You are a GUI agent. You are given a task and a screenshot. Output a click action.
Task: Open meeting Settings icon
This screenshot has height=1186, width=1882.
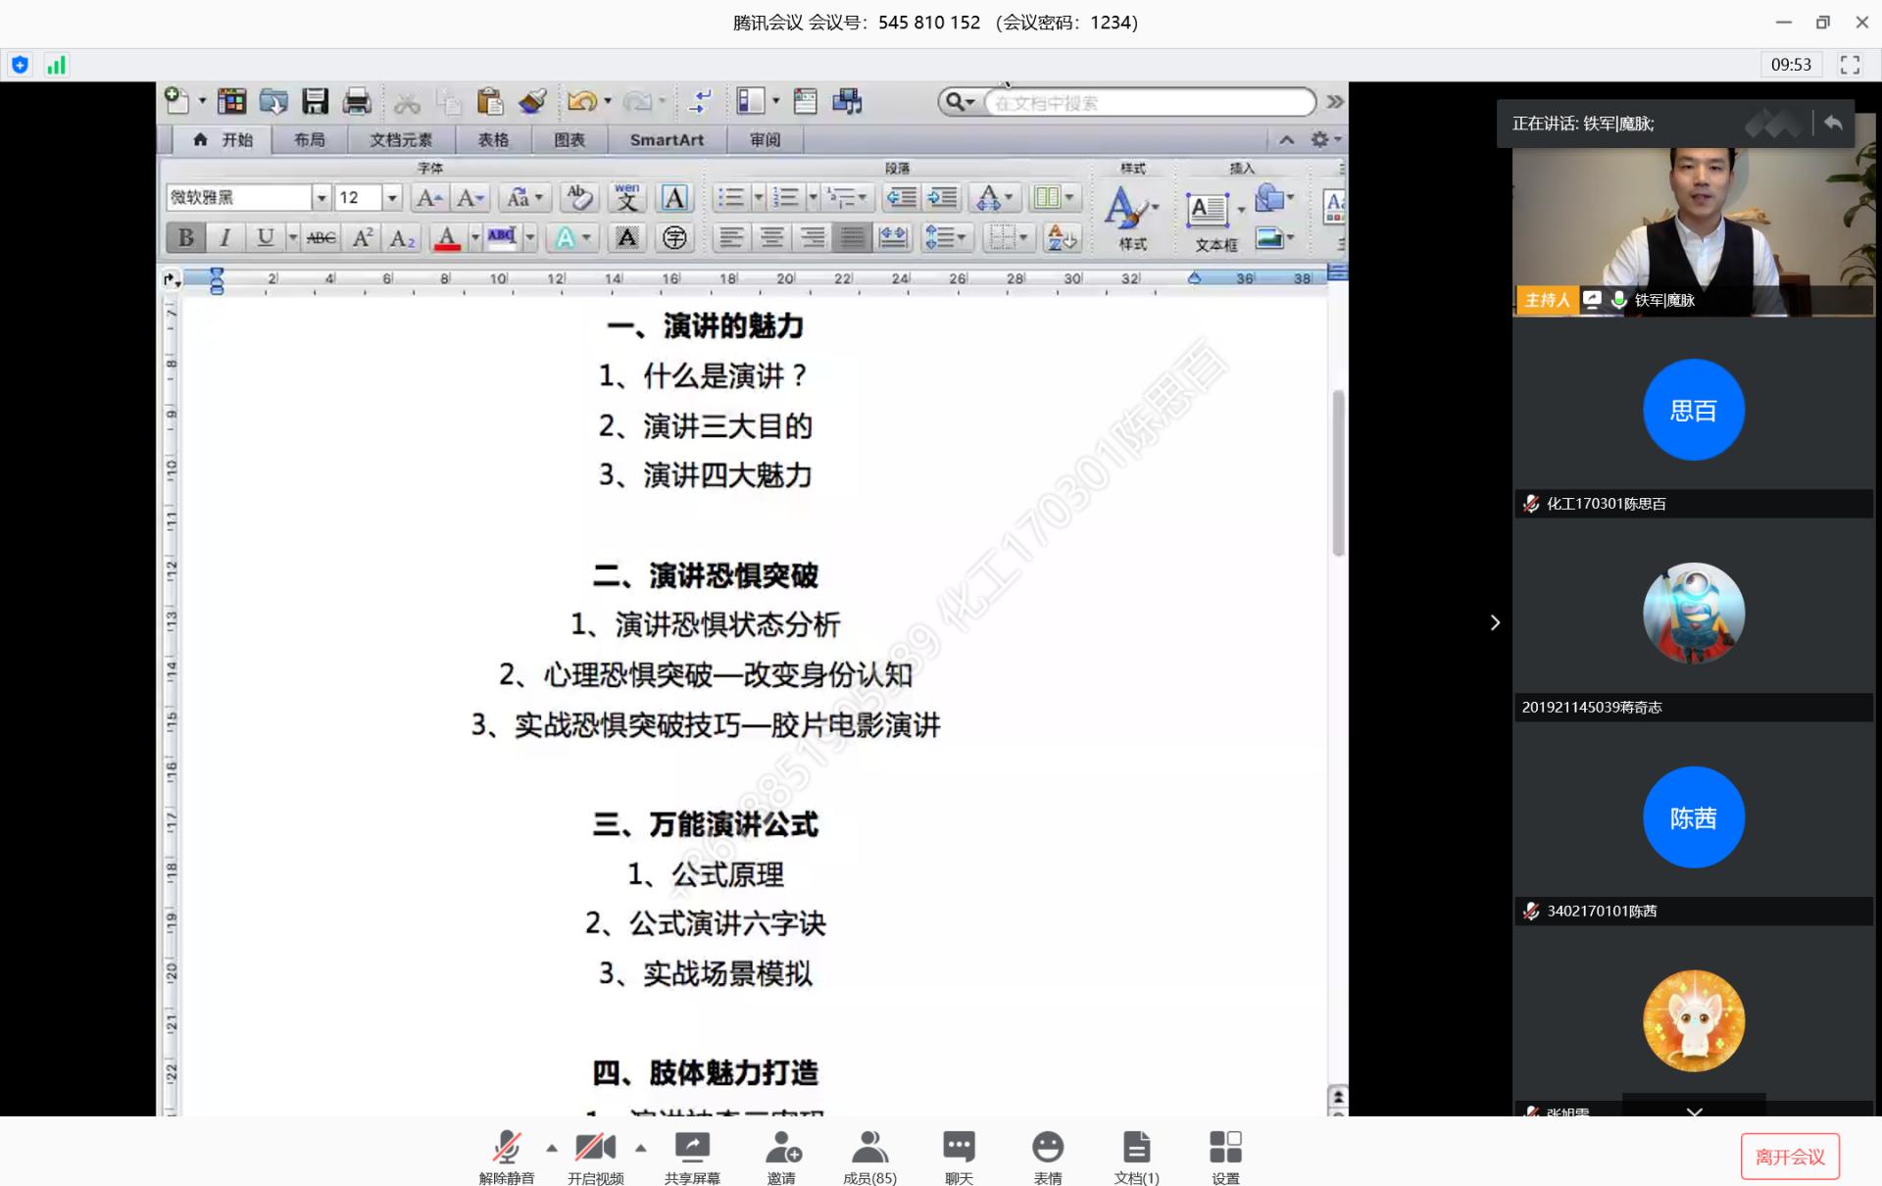[x=1224, y=1148]
